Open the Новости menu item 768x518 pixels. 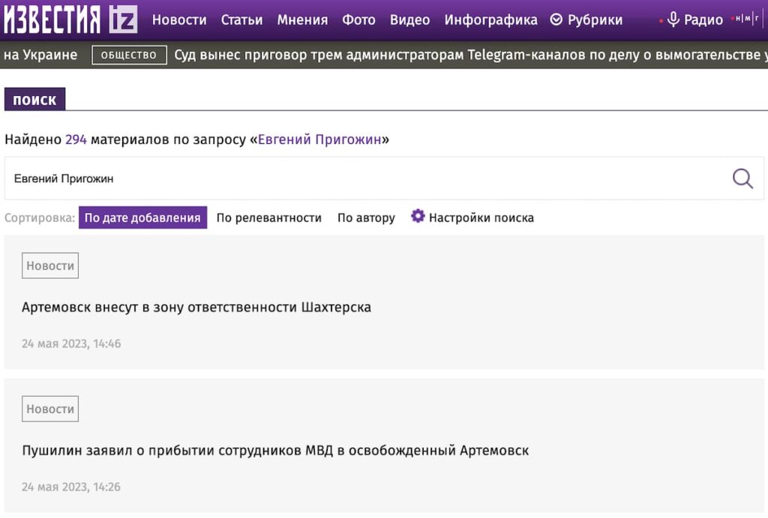coord(179,20)
